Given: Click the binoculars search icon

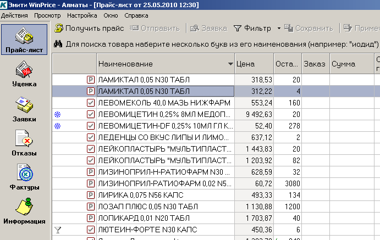Looking at the screenshot, I should (59, 43).
